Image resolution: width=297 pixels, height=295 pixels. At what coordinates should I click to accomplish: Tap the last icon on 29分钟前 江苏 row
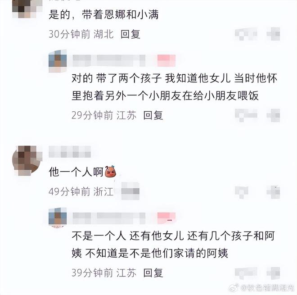(x=273, y=115)
